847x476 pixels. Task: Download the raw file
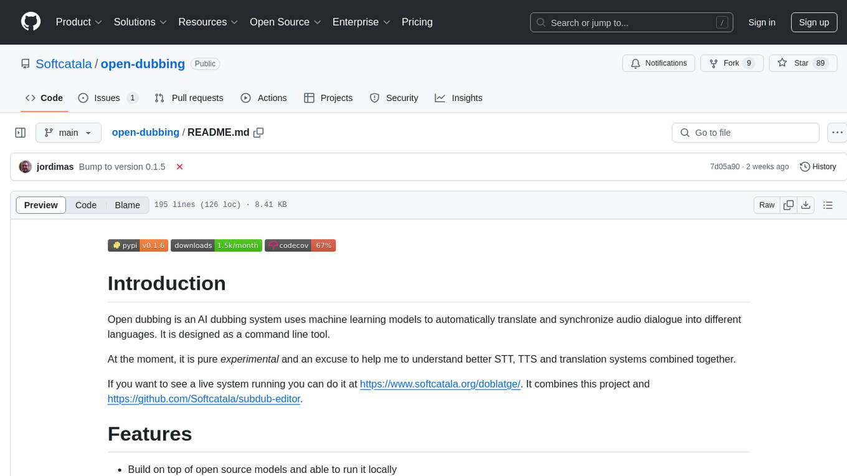click(x=805, y=205)
